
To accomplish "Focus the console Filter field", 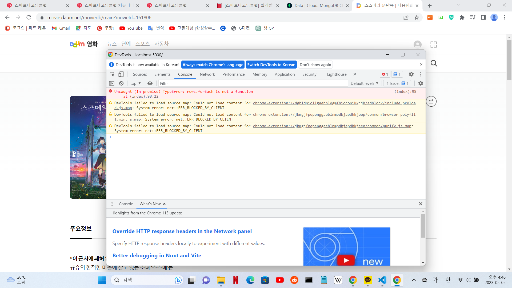I will click(253, 83).
